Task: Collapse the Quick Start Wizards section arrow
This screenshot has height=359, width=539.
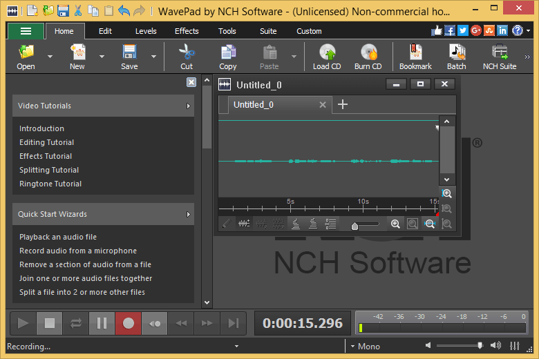Action: coord(189,215)
